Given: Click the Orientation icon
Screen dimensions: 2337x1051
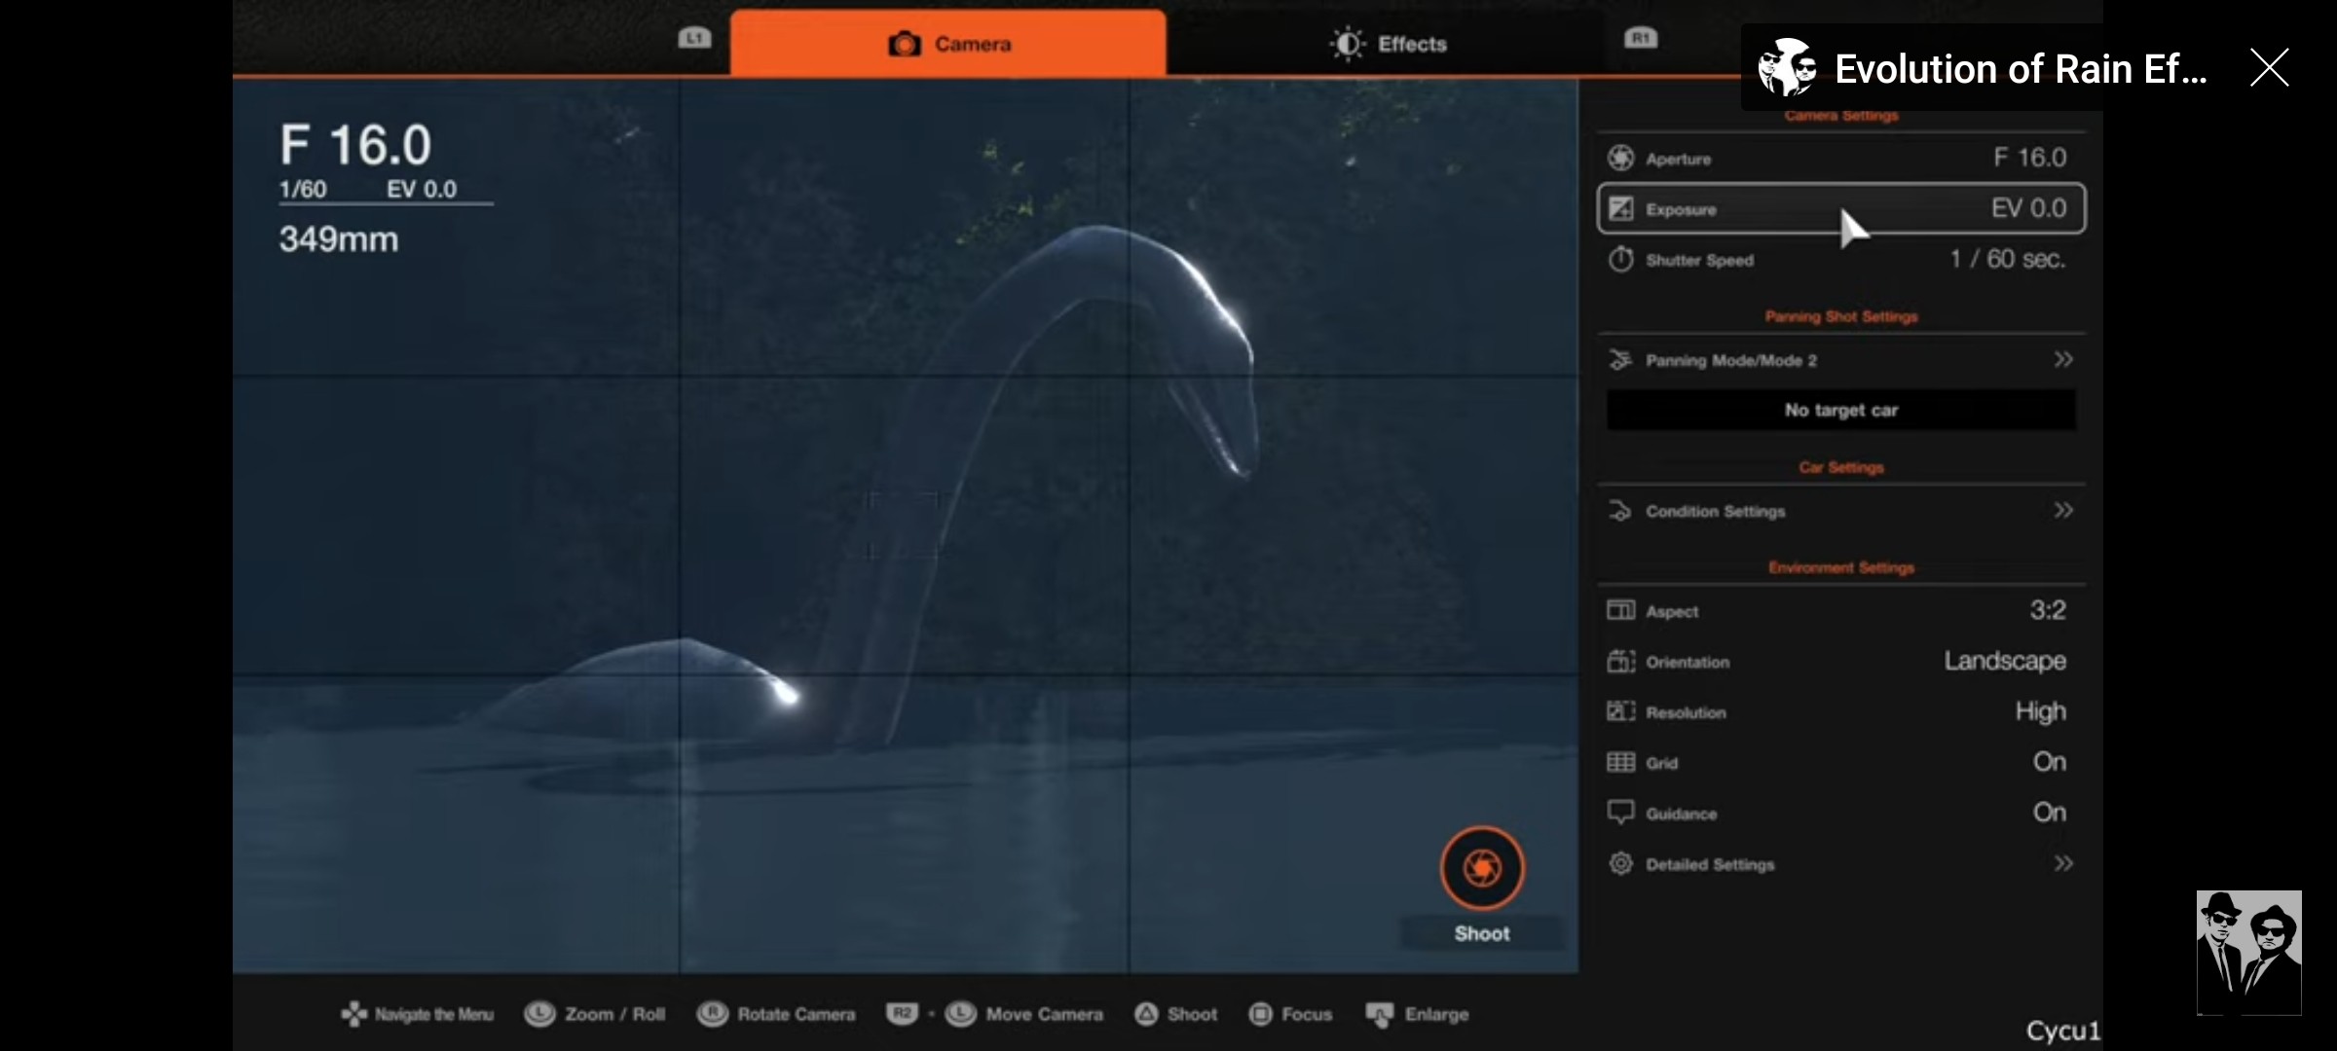Looking at the screenshot, I should pos(1620,662).
